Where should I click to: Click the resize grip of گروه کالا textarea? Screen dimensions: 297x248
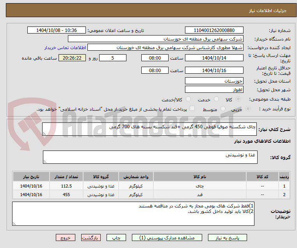click(x=45, y=162)
